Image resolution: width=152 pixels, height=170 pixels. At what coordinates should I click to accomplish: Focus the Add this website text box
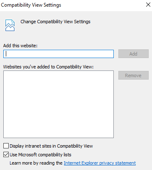point(59,54)
